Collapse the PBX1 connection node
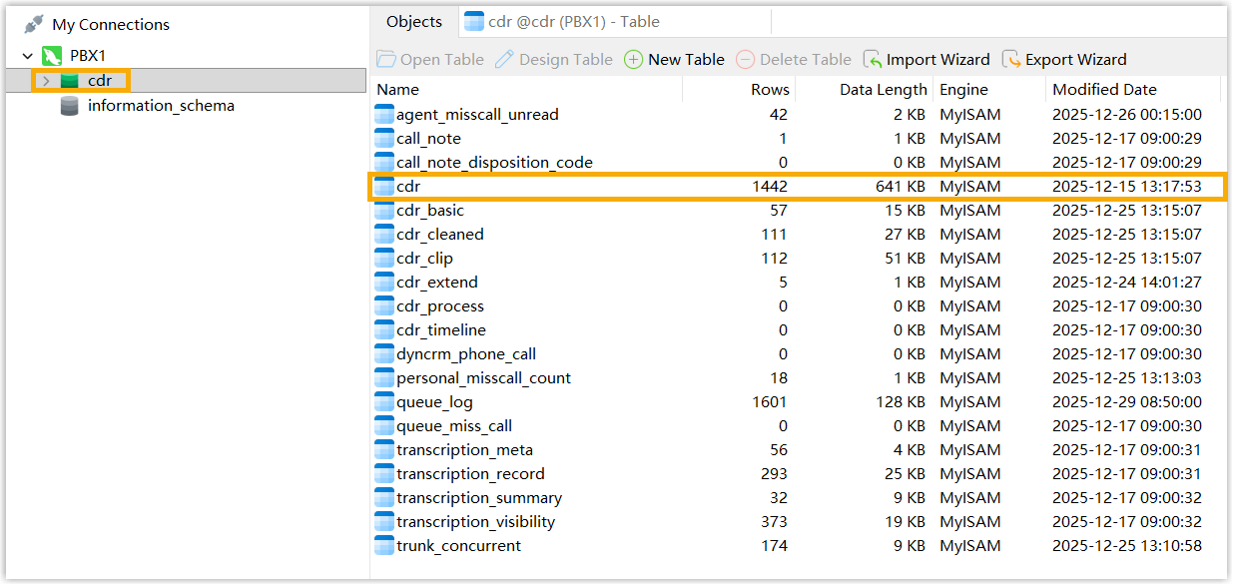Screen dimensions: 1233x585 26,56
